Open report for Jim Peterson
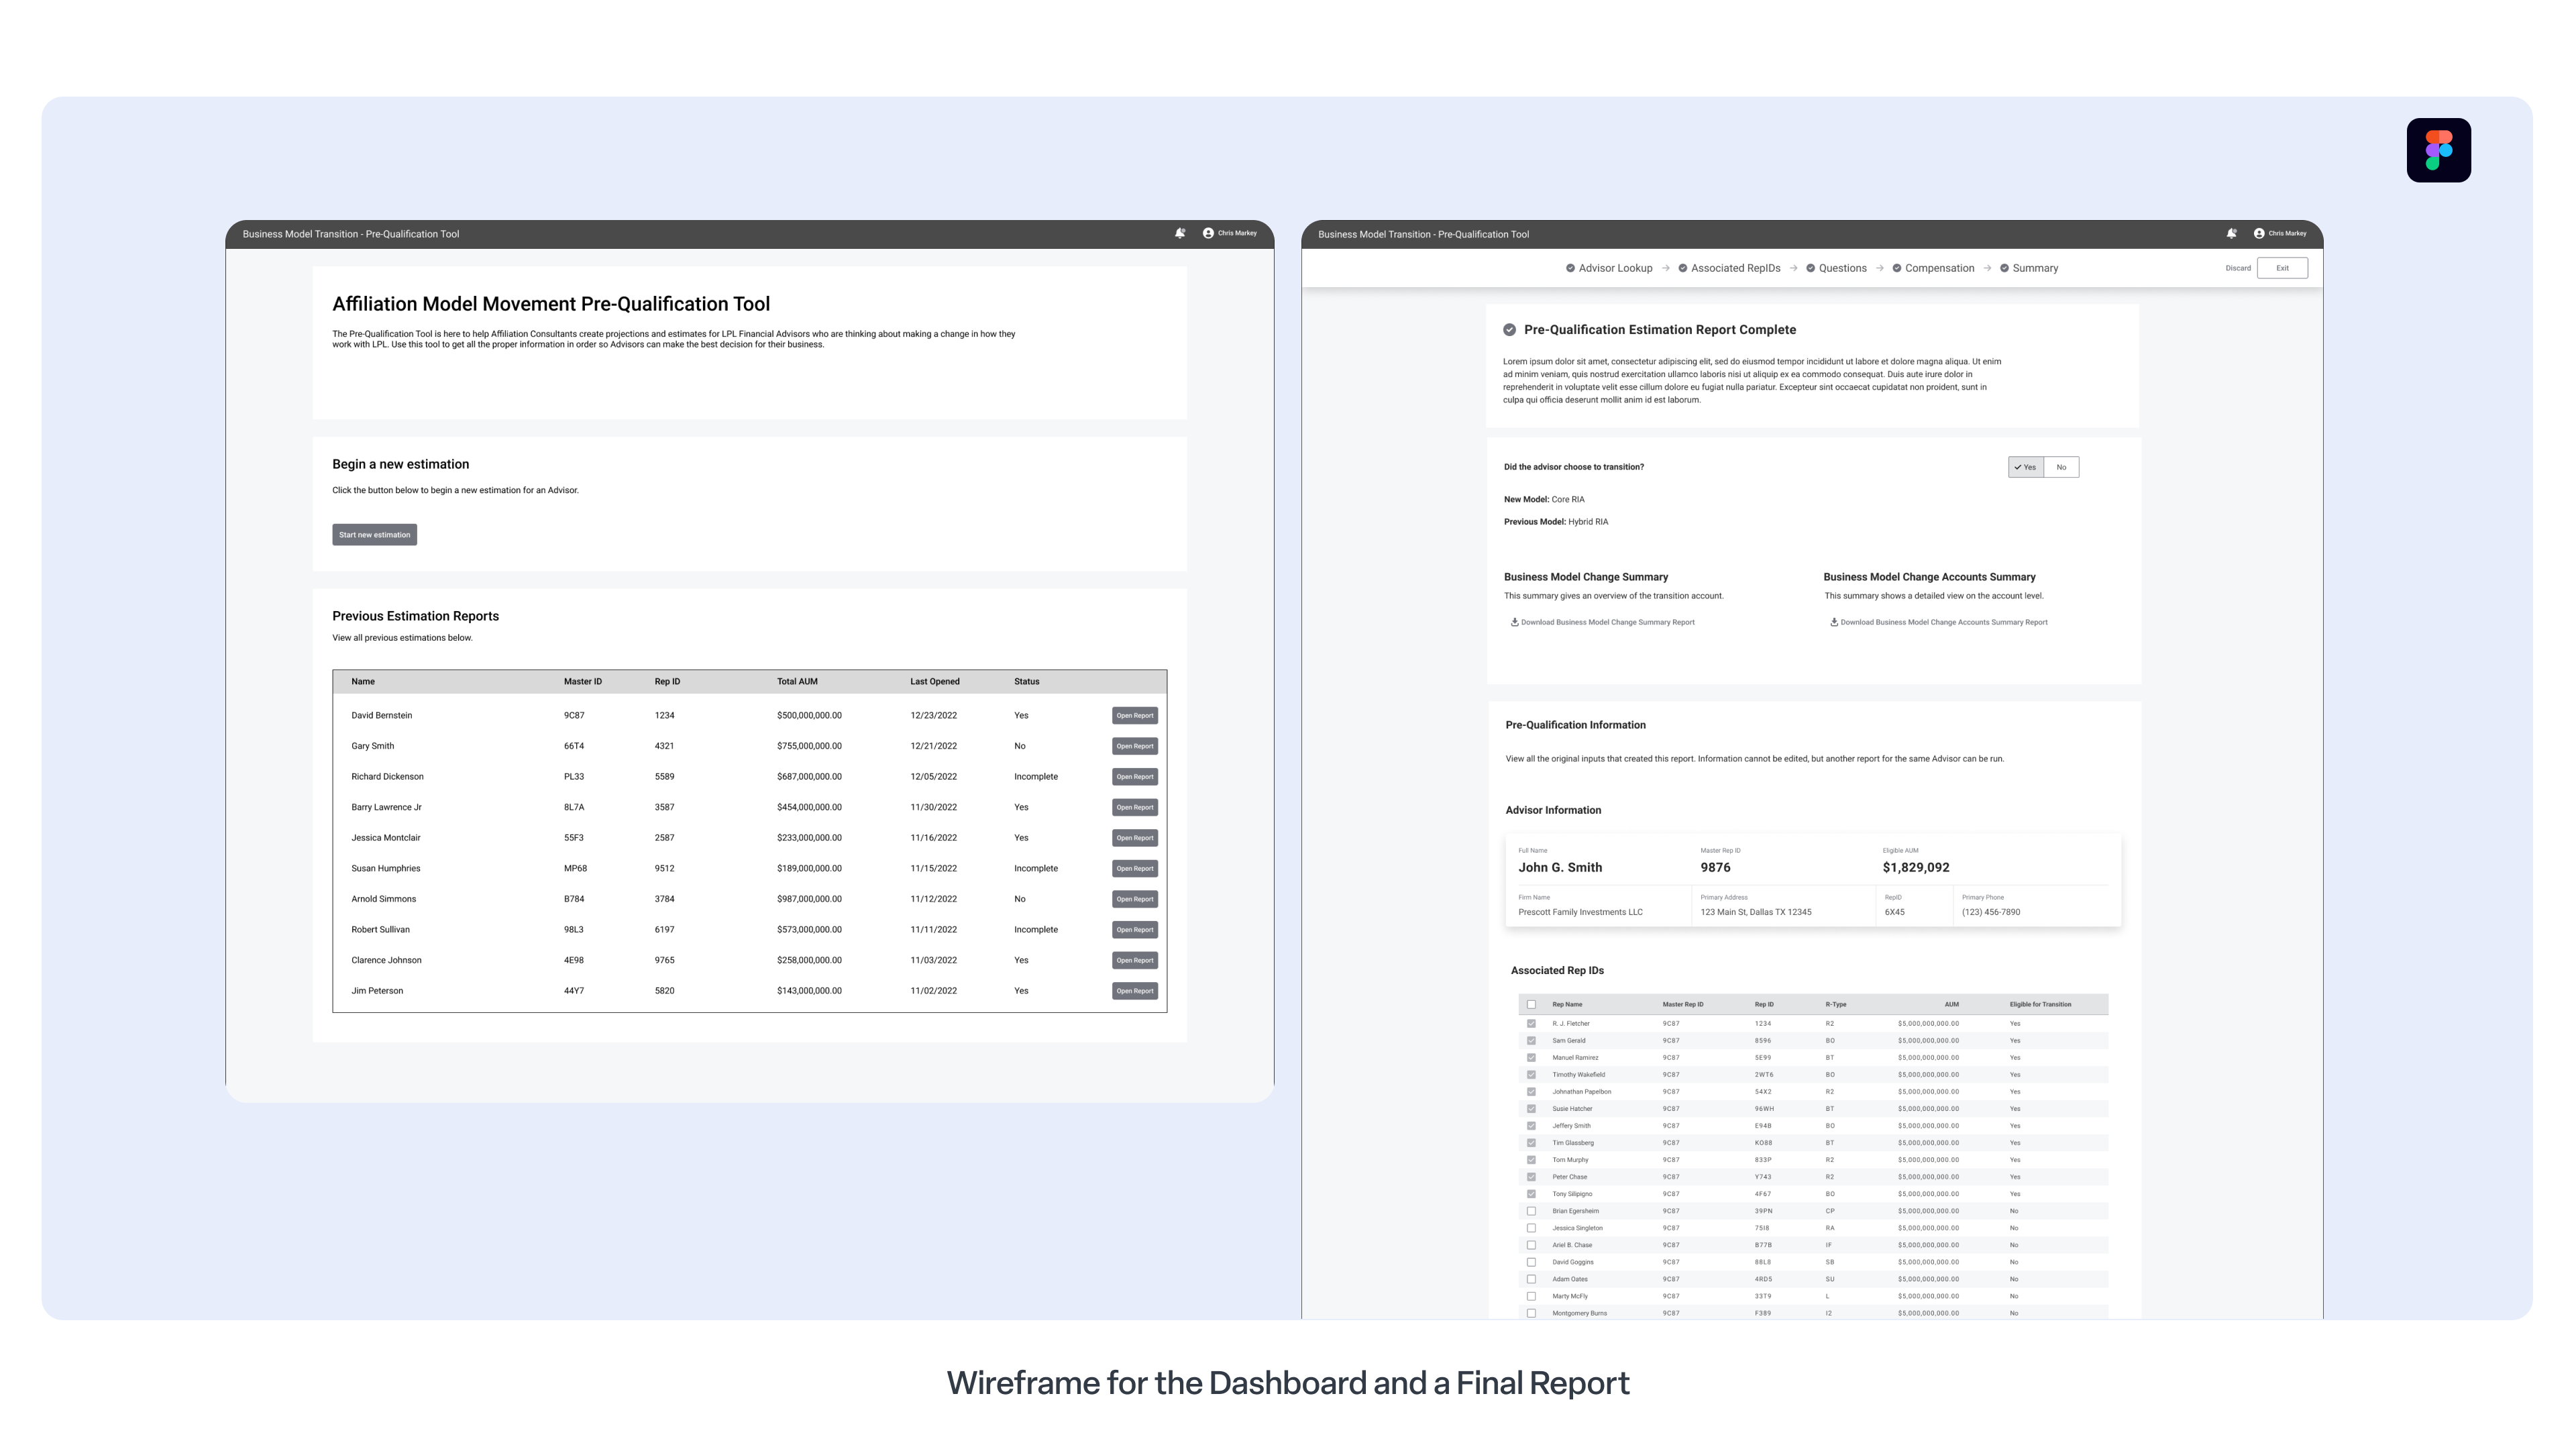 click(x=1134, y=991)
